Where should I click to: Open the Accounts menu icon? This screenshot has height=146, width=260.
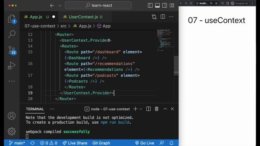[12, 116]
